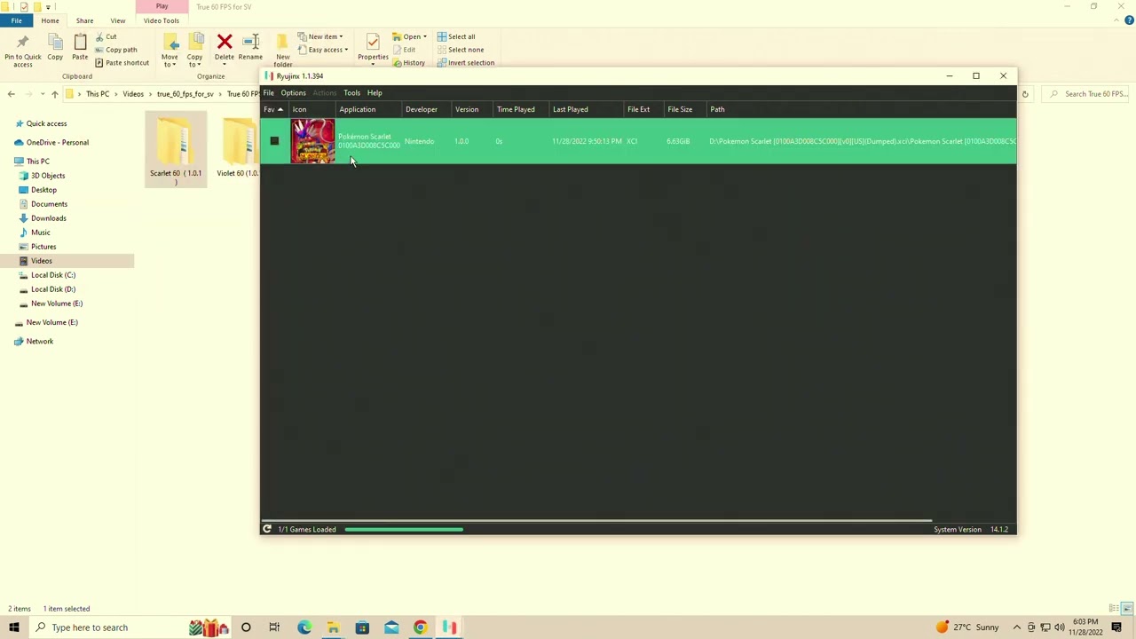Screen dimensions: 1136x639
Task: Open Ryujinx File menu
Action: click(268, 92)
